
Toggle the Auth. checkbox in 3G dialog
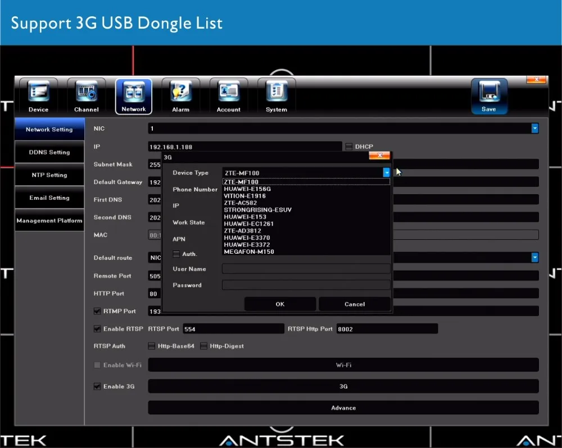[176, 254]
